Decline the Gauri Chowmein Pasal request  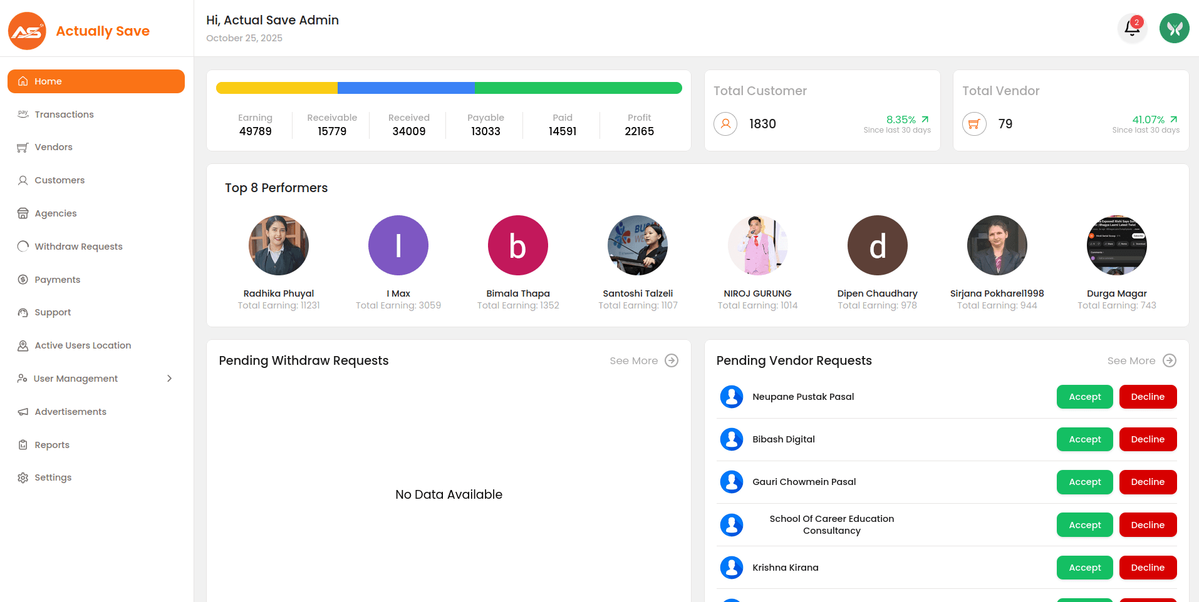click(1147, 482)
